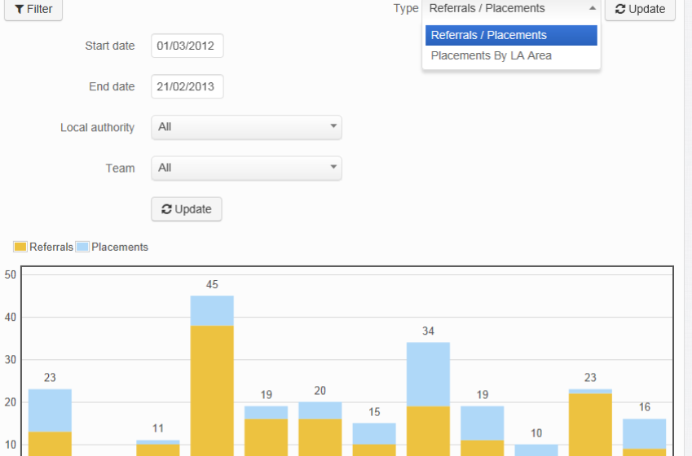The image size is (692, 456).
Task: Click the bar labeled 10
Action: coord(536,450)
